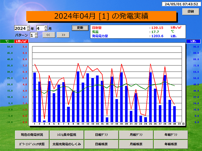Image resolution: width=202 pixels, height=151 pixels.
Task: Open 年報グラフ screen
Action: tap(171, 135)
